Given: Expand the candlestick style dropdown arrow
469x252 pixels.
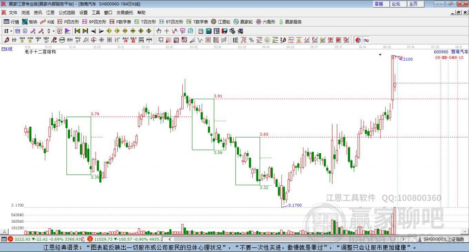Looking at the screenshot, I should [54, 31].
